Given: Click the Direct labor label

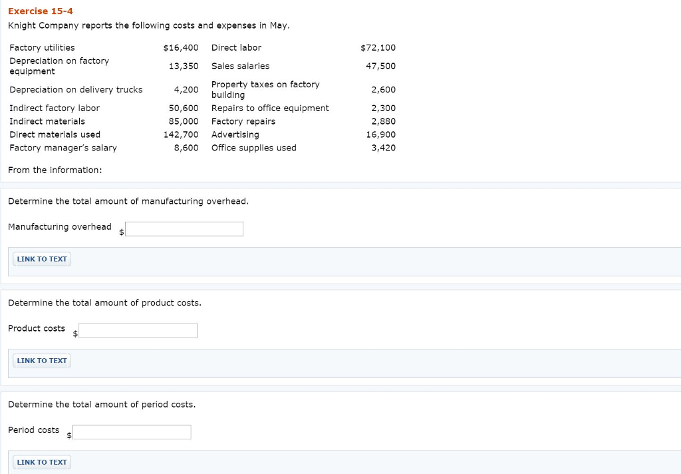Looking at the screenshot, I should [x=236, y=47].
